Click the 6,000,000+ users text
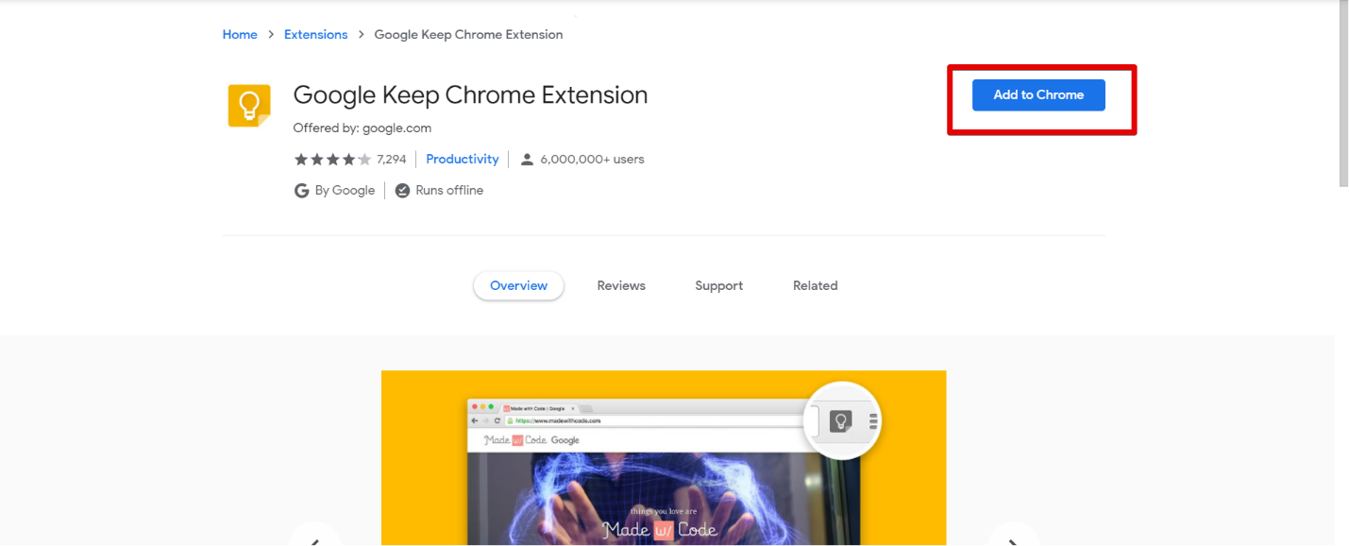This screenshot has height=546, width=1349. [x=592, y=159]
